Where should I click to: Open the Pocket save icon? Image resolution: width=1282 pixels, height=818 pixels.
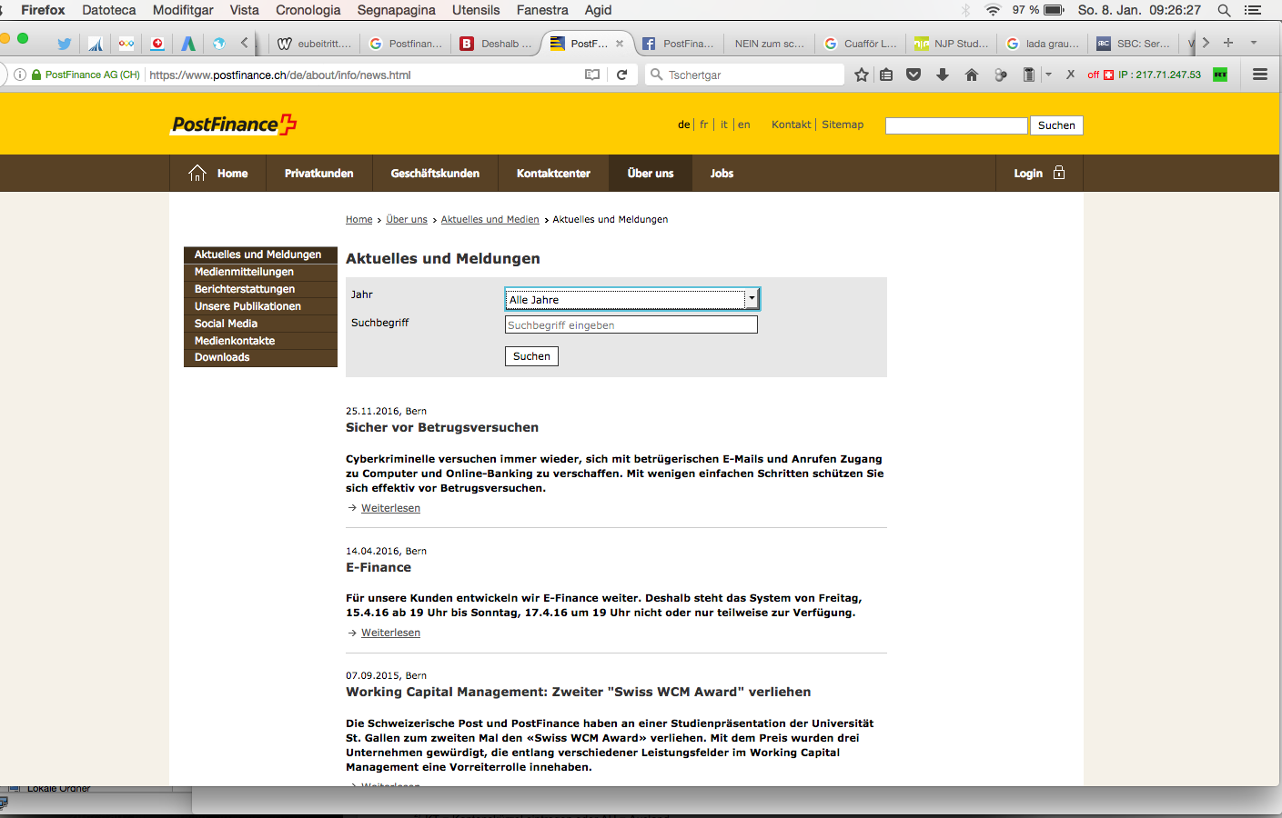coord(914,75)
